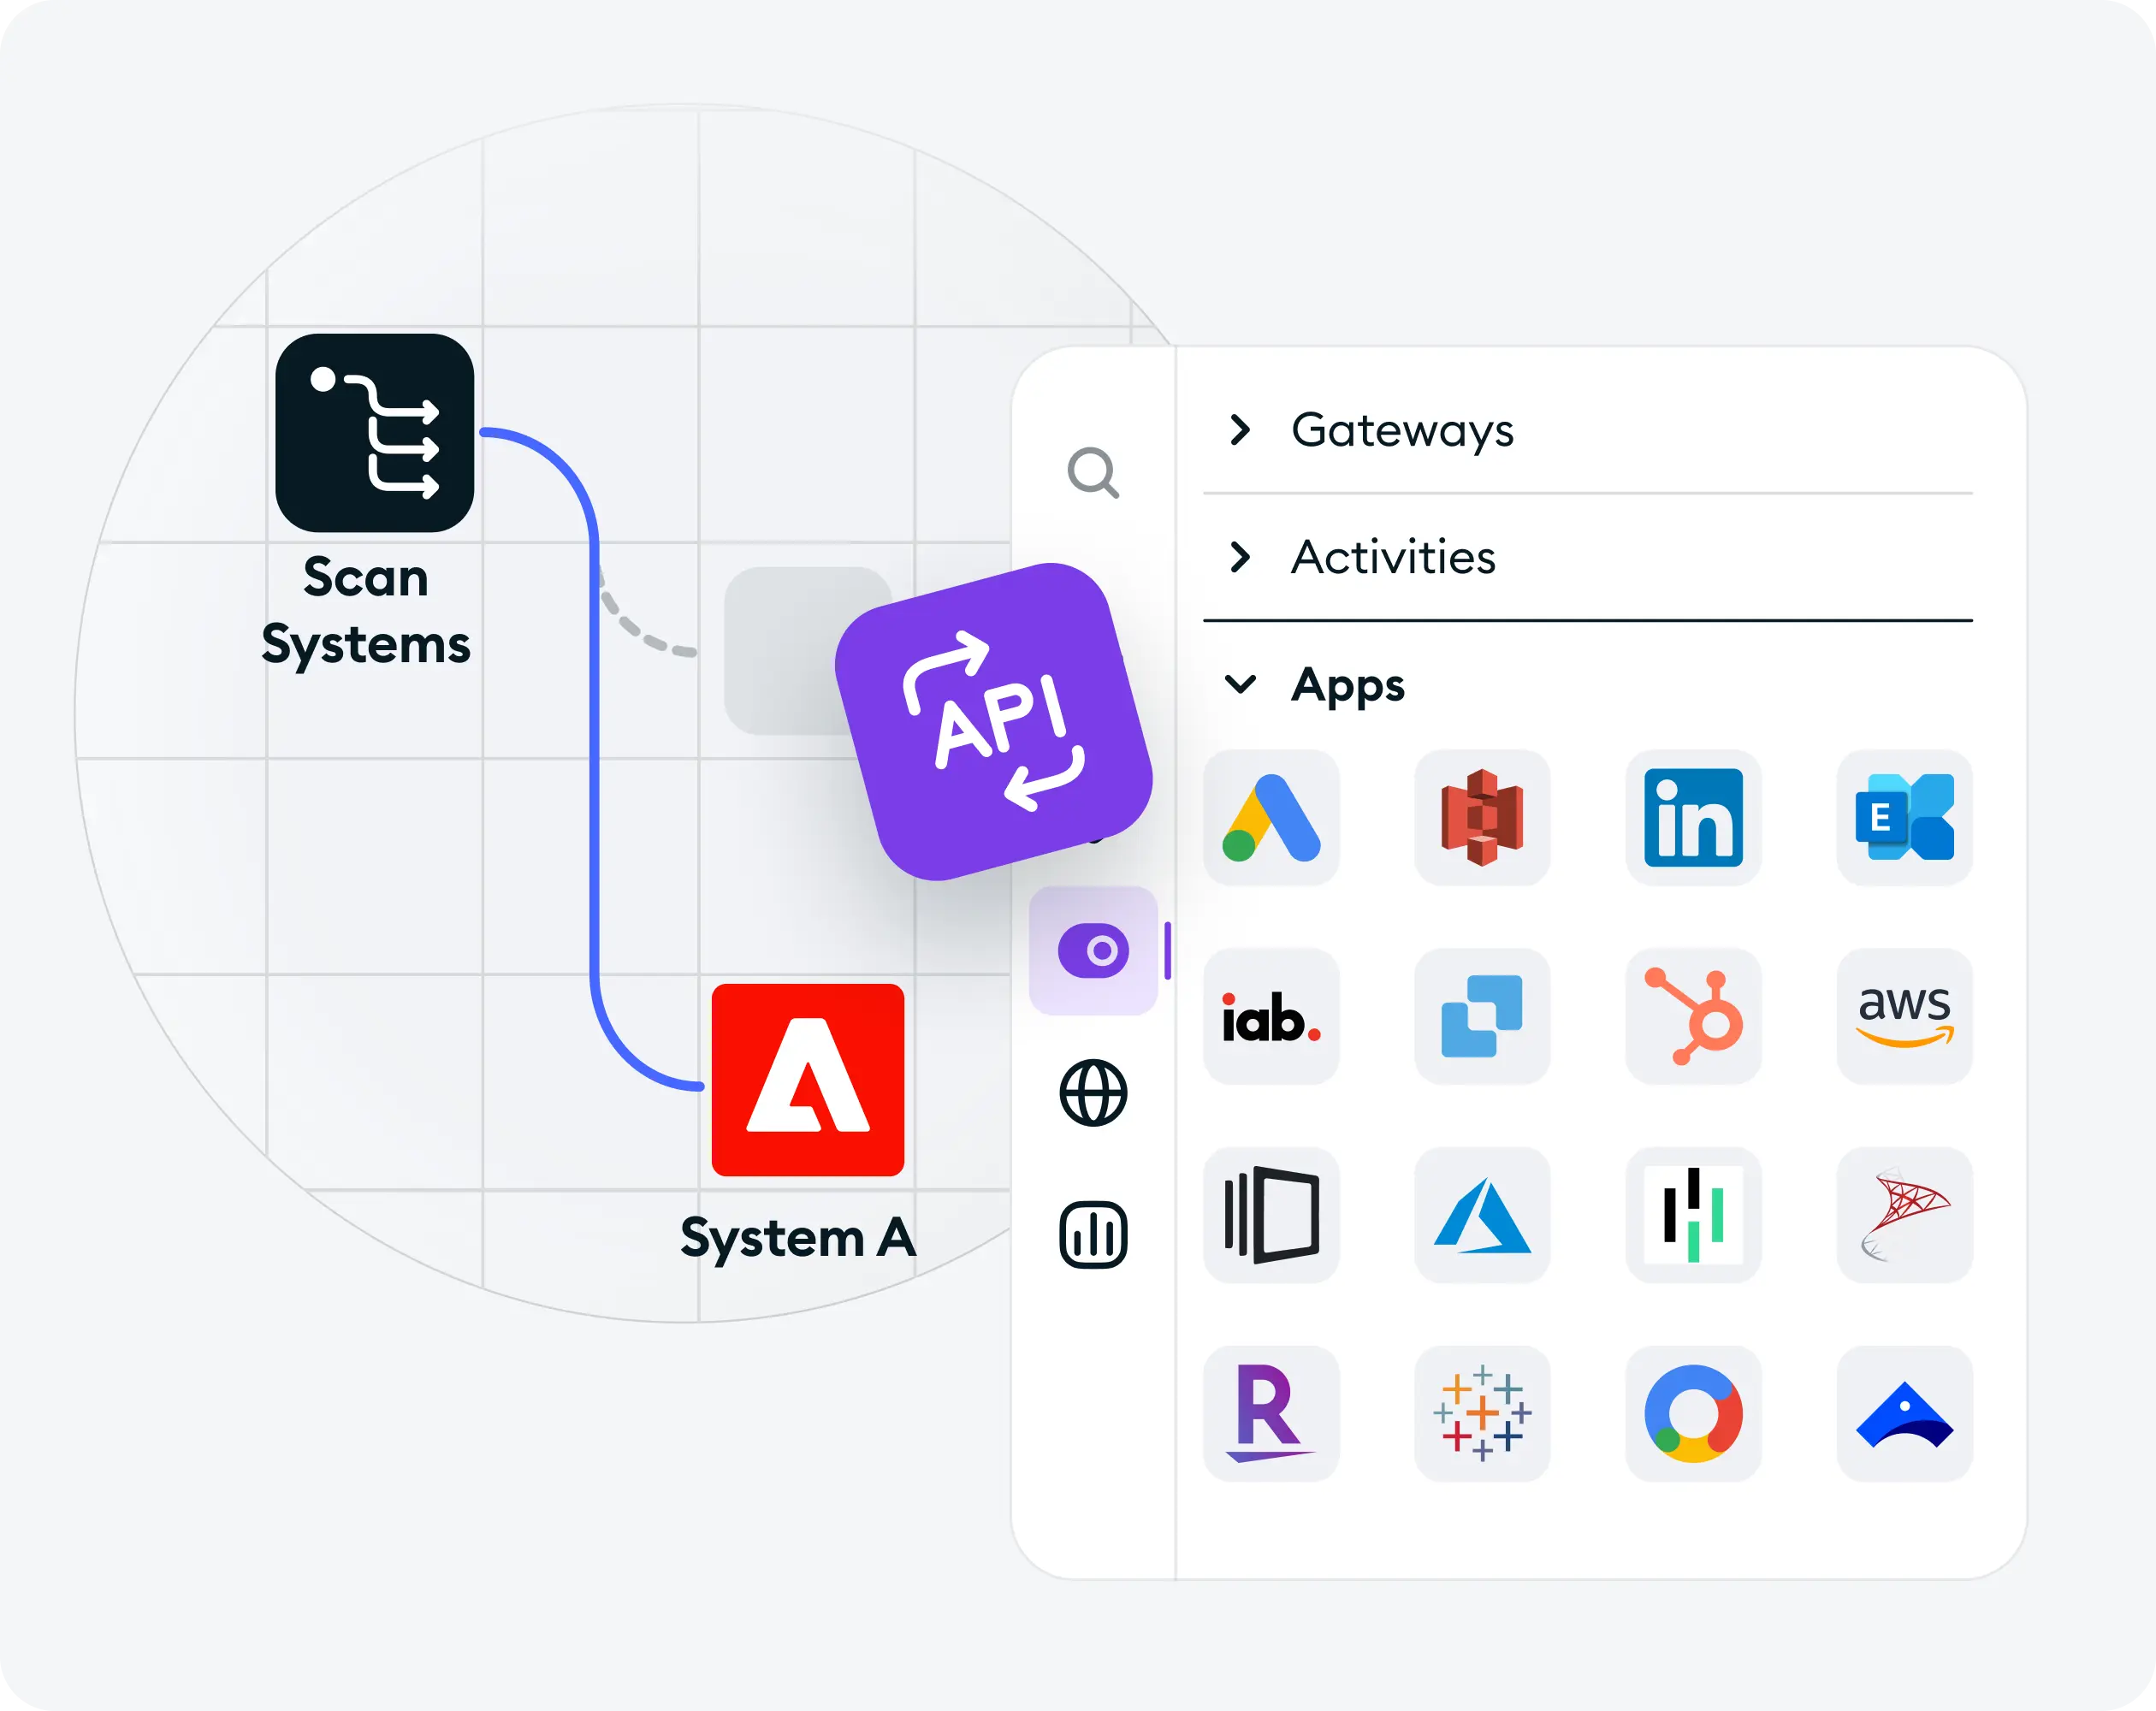Open the Gateways category label

point(1402,431)
